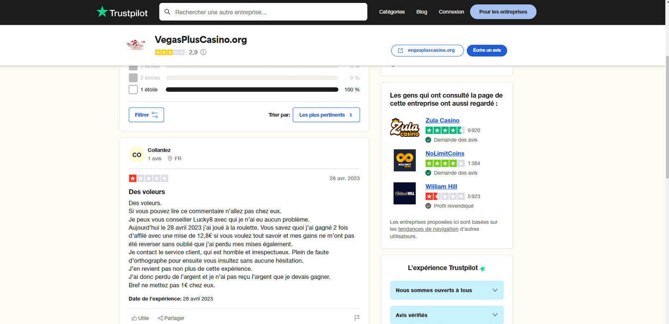Click the one-star rating on Collardez review

pyautogui.click(x=148, y=179)
